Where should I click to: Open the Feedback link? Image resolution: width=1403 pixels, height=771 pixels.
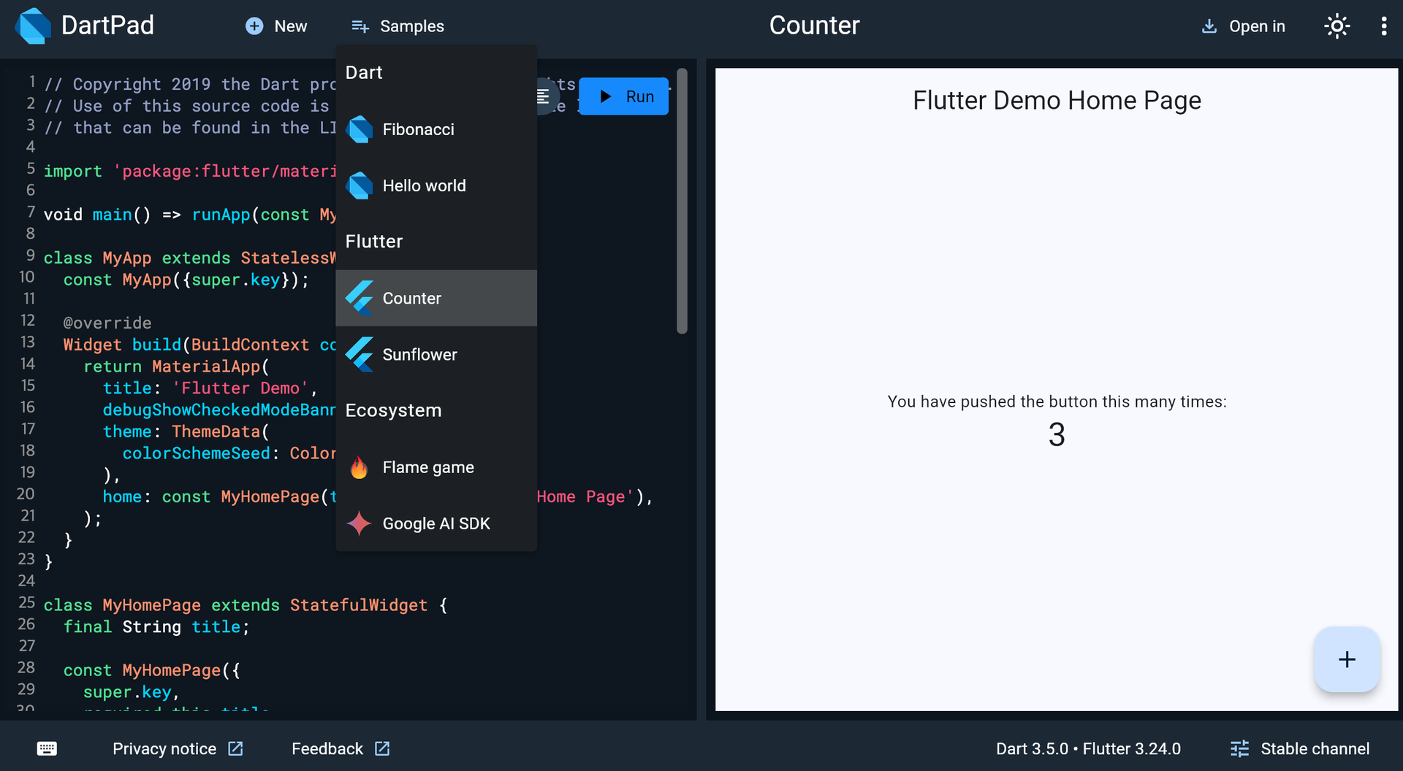click(341, 748)
